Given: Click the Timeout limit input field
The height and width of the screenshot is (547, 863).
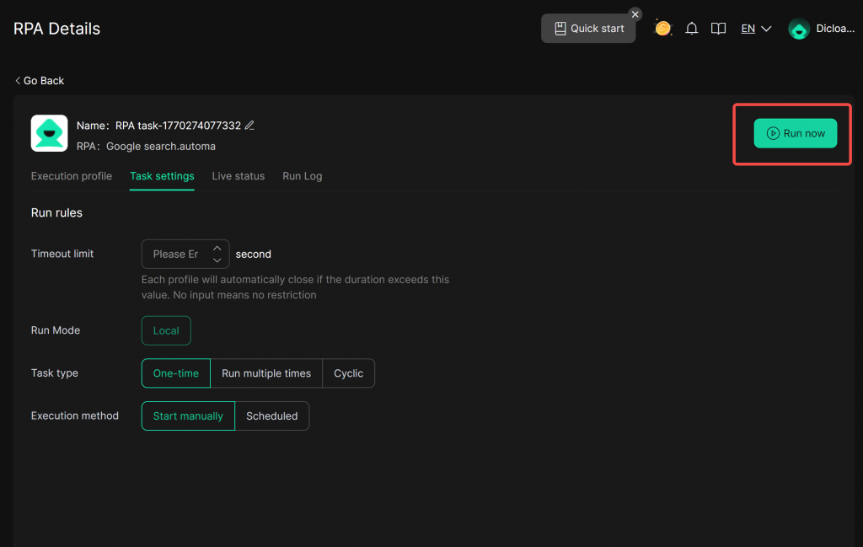Looking at the screenshot, I should 176,255.
